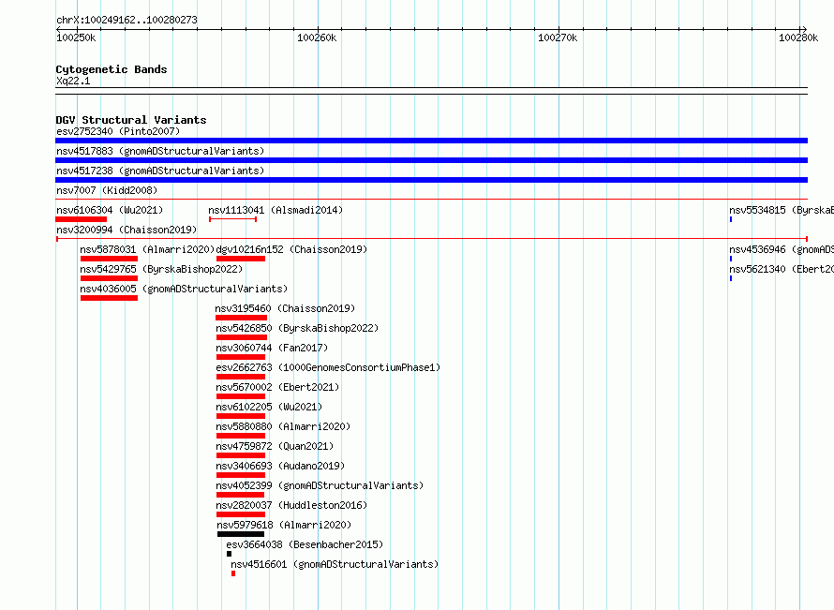Select the red bar under nsv6106304
Screen dimensions: 834x610
(x=81, y=219)
